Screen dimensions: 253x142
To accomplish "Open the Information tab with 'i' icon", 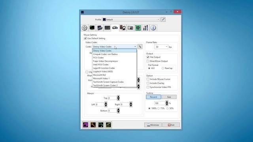I will tap(153, 28).
